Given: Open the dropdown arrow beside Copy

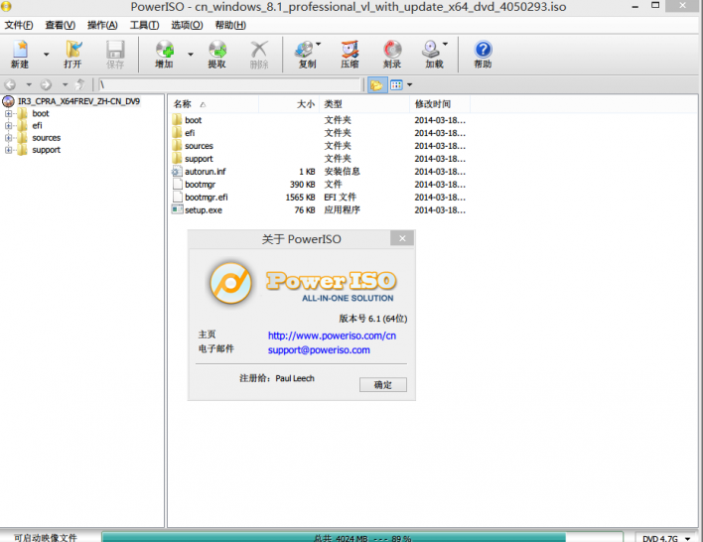Looking at the screenshot, I should [x=319, y=44].
